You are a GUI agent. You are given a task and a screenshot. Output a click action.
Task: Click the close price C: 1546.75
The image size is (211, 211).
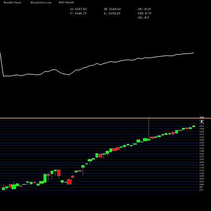pos(78,14)
